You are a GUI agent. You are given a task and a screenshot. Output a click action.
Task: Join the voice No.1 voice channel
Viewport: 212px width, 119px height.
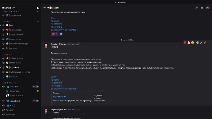(20, 87)
